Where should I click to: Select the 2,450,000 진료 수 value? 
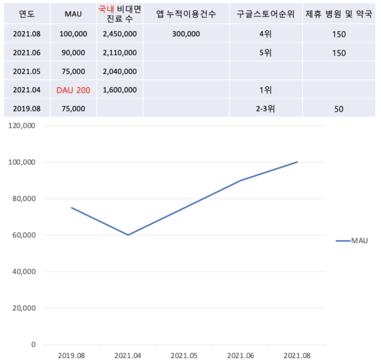point(119,34)
